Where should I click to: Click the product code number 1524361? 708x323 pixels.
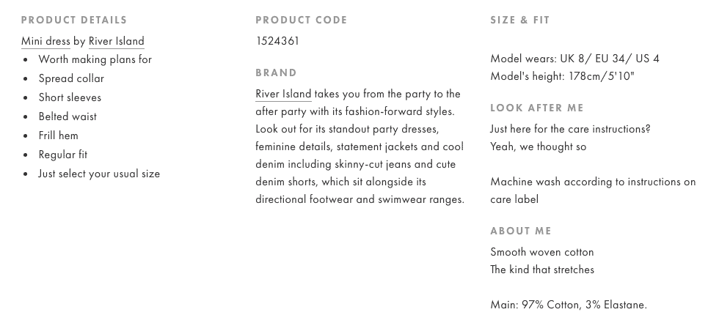point(277,41)
